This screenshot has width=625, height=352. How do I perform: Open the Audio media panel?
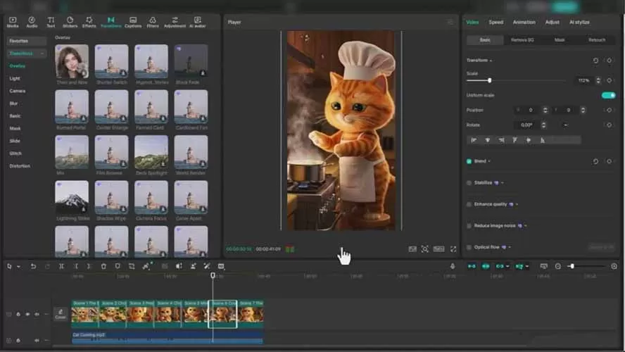[x=32, y=21]
